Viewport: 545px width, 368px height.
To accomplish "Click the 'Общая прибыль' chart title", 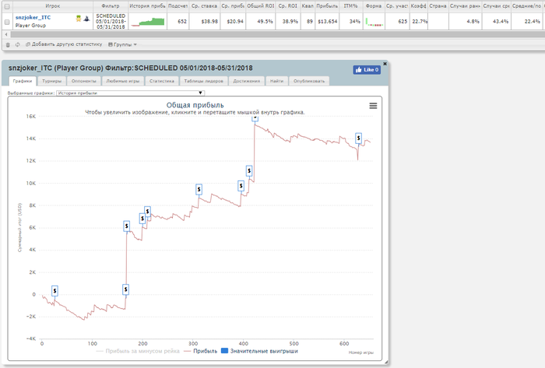I will point(195,105).
